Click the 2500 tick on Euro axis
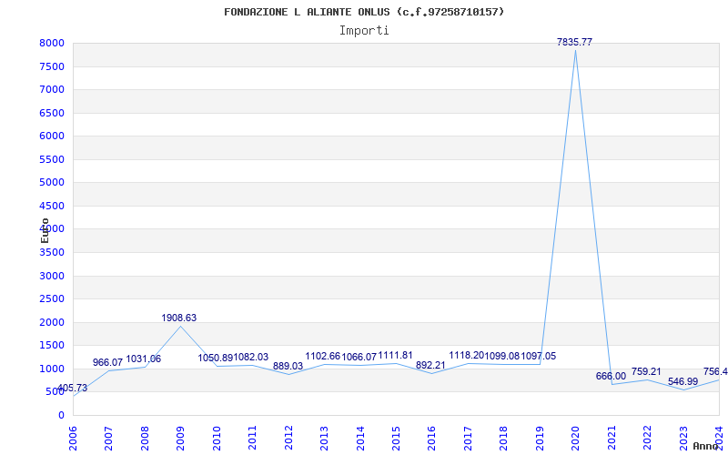The image size is (728, 455). (x=52, y=299)
